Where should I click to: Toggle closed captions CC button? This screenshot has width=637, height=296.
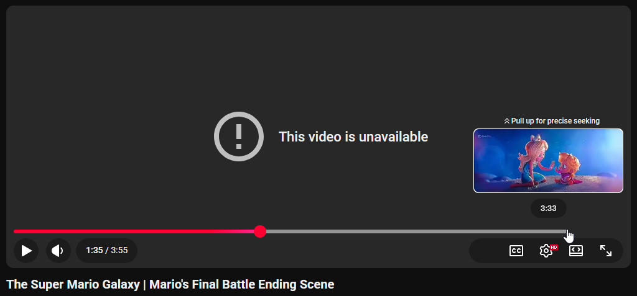(x=516, y=251)
